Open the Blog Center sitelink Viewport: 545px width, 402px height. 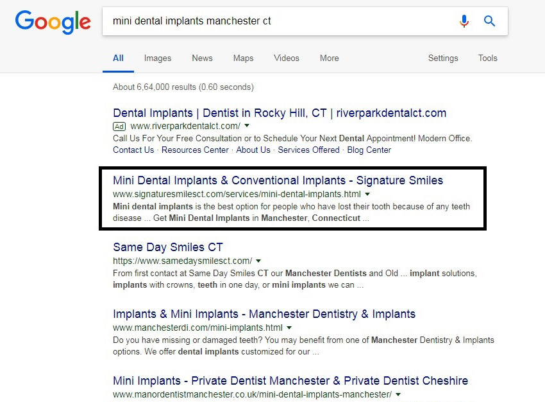[x=369, y=150]
